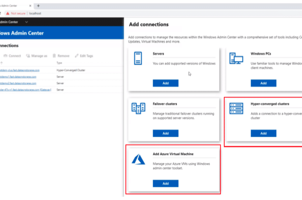Click the Windows Admin Center title banner

point(62,33)
